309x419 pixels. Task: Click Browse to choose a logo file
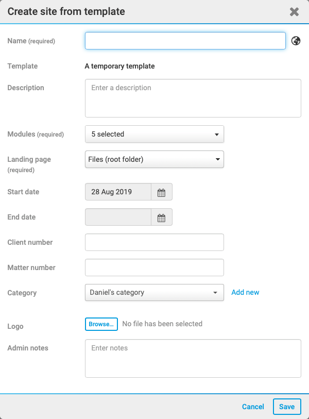pos(101,324)
